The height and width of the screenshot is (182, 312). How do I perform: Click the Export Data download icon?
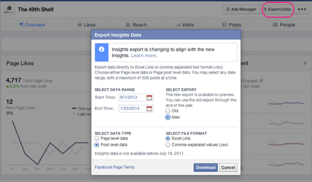(265, 9)
